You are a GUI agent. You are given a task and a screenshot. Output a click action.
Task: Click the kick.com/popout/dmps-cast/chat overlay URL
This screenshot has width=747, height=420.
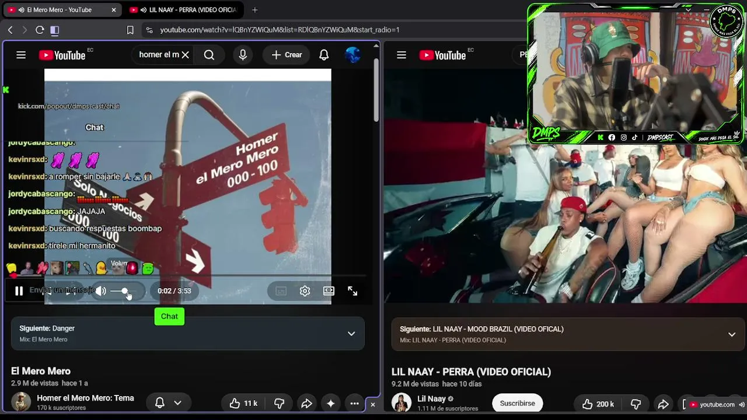point(69,106)
